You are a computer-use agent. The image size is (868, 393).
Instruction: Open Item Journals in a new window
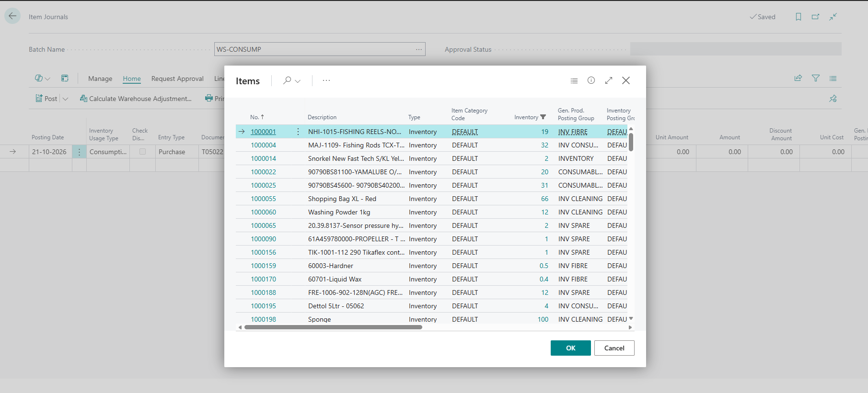(x=815, y=17)
